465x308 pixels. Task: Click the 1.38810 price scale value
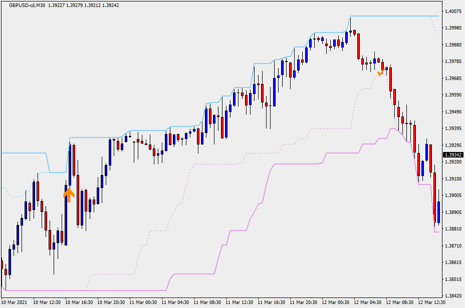coord(452,229)
